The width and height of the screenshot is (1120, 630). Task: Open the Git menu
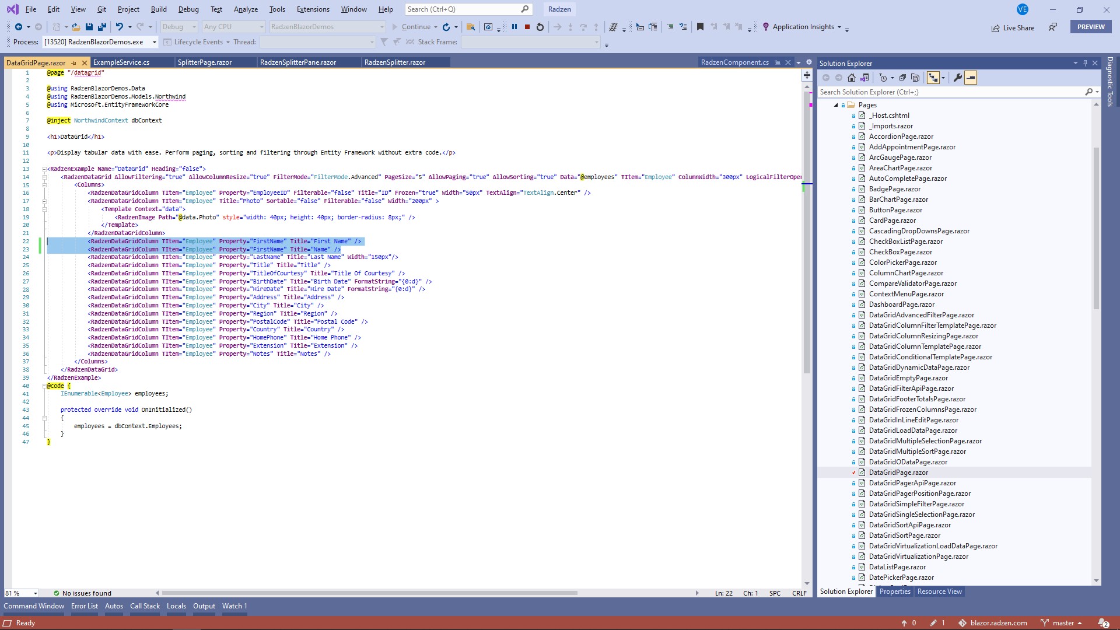(x=101, y=9)
